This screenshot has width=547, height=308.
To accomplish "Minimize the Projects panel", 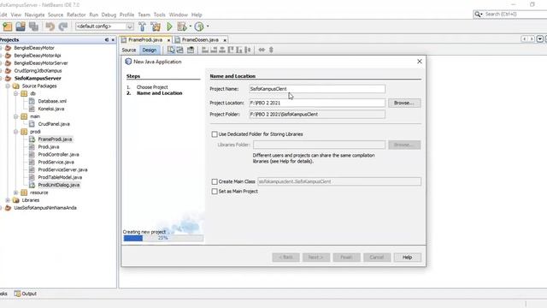I will coord(107,40).
